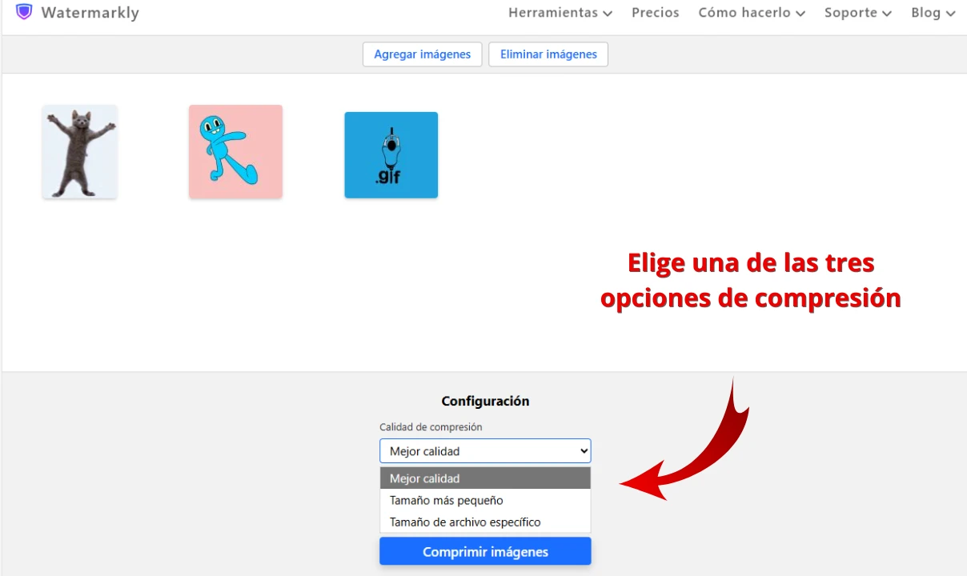
Task: Select the blue .gif mouse thumbnail
Action: click(x=391, y=155)
